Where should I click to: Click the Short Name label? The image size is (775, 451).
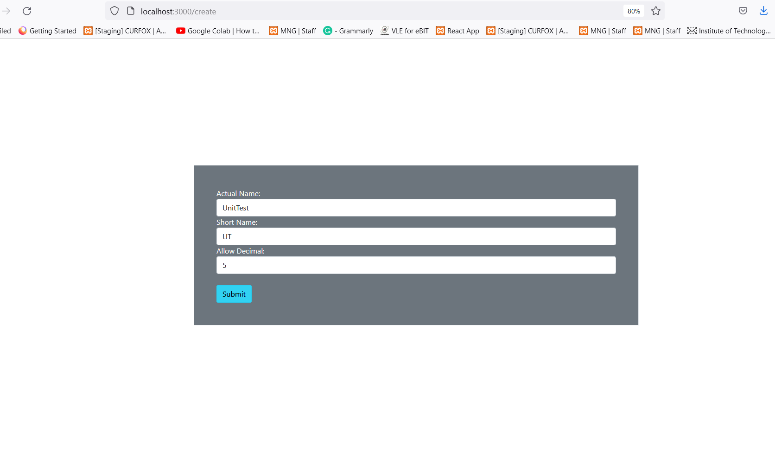point(237,222)
